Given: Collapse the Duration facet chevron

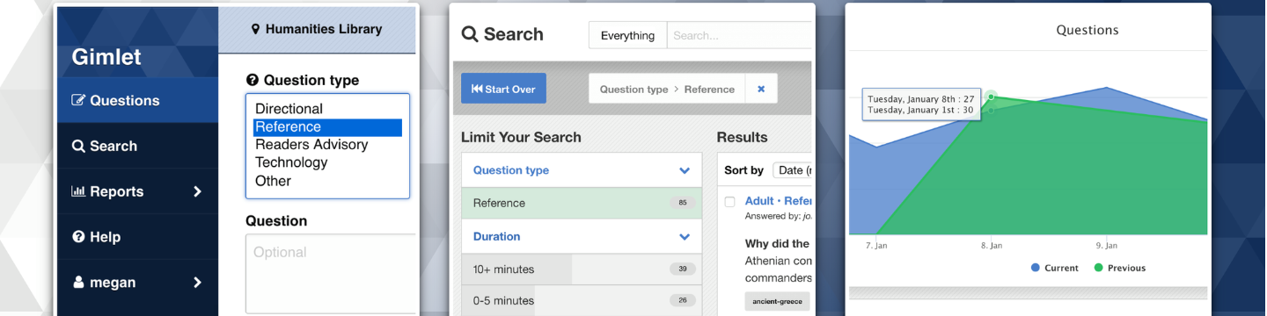Looking at the screenshot, I should click(685, 237).
